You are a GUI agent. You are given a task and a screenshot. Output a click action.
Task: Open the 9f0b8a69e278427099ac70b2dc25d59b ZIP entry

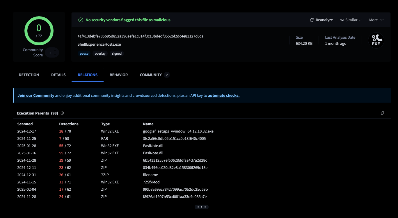coord(175,190)
